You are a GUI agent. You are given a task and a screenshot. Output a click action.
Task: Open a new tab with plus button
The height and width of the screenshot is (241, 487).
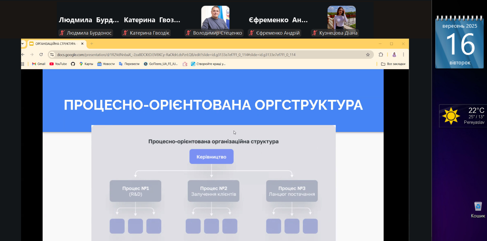pos(92,44)
